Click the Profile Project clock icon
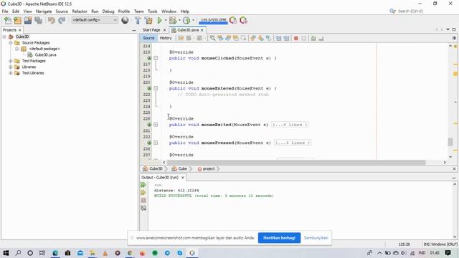 coord(186,20)
